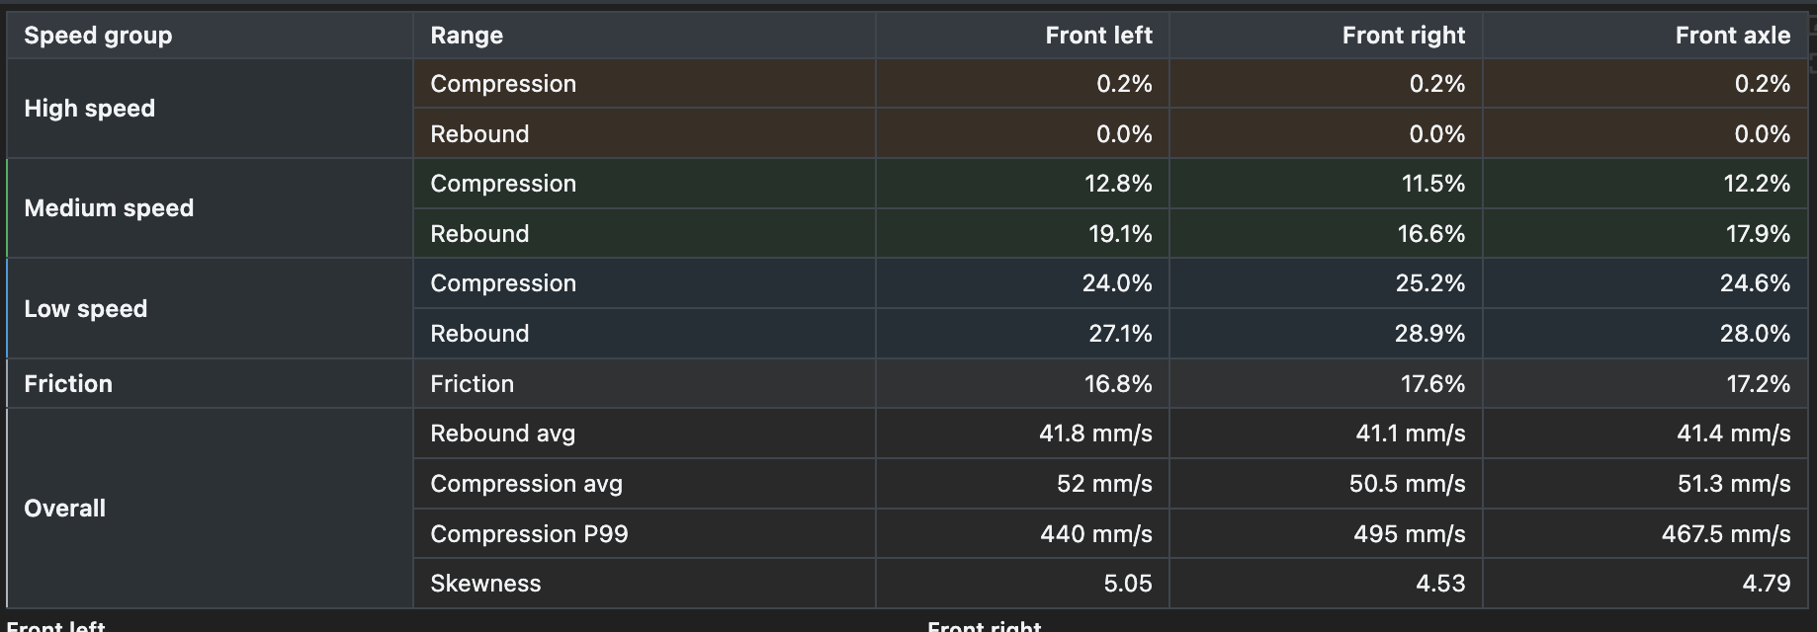Click the Speed group column header
The height and width of the screenshot is (632, 1817).
pyautogui.click(x=210, y=36)
